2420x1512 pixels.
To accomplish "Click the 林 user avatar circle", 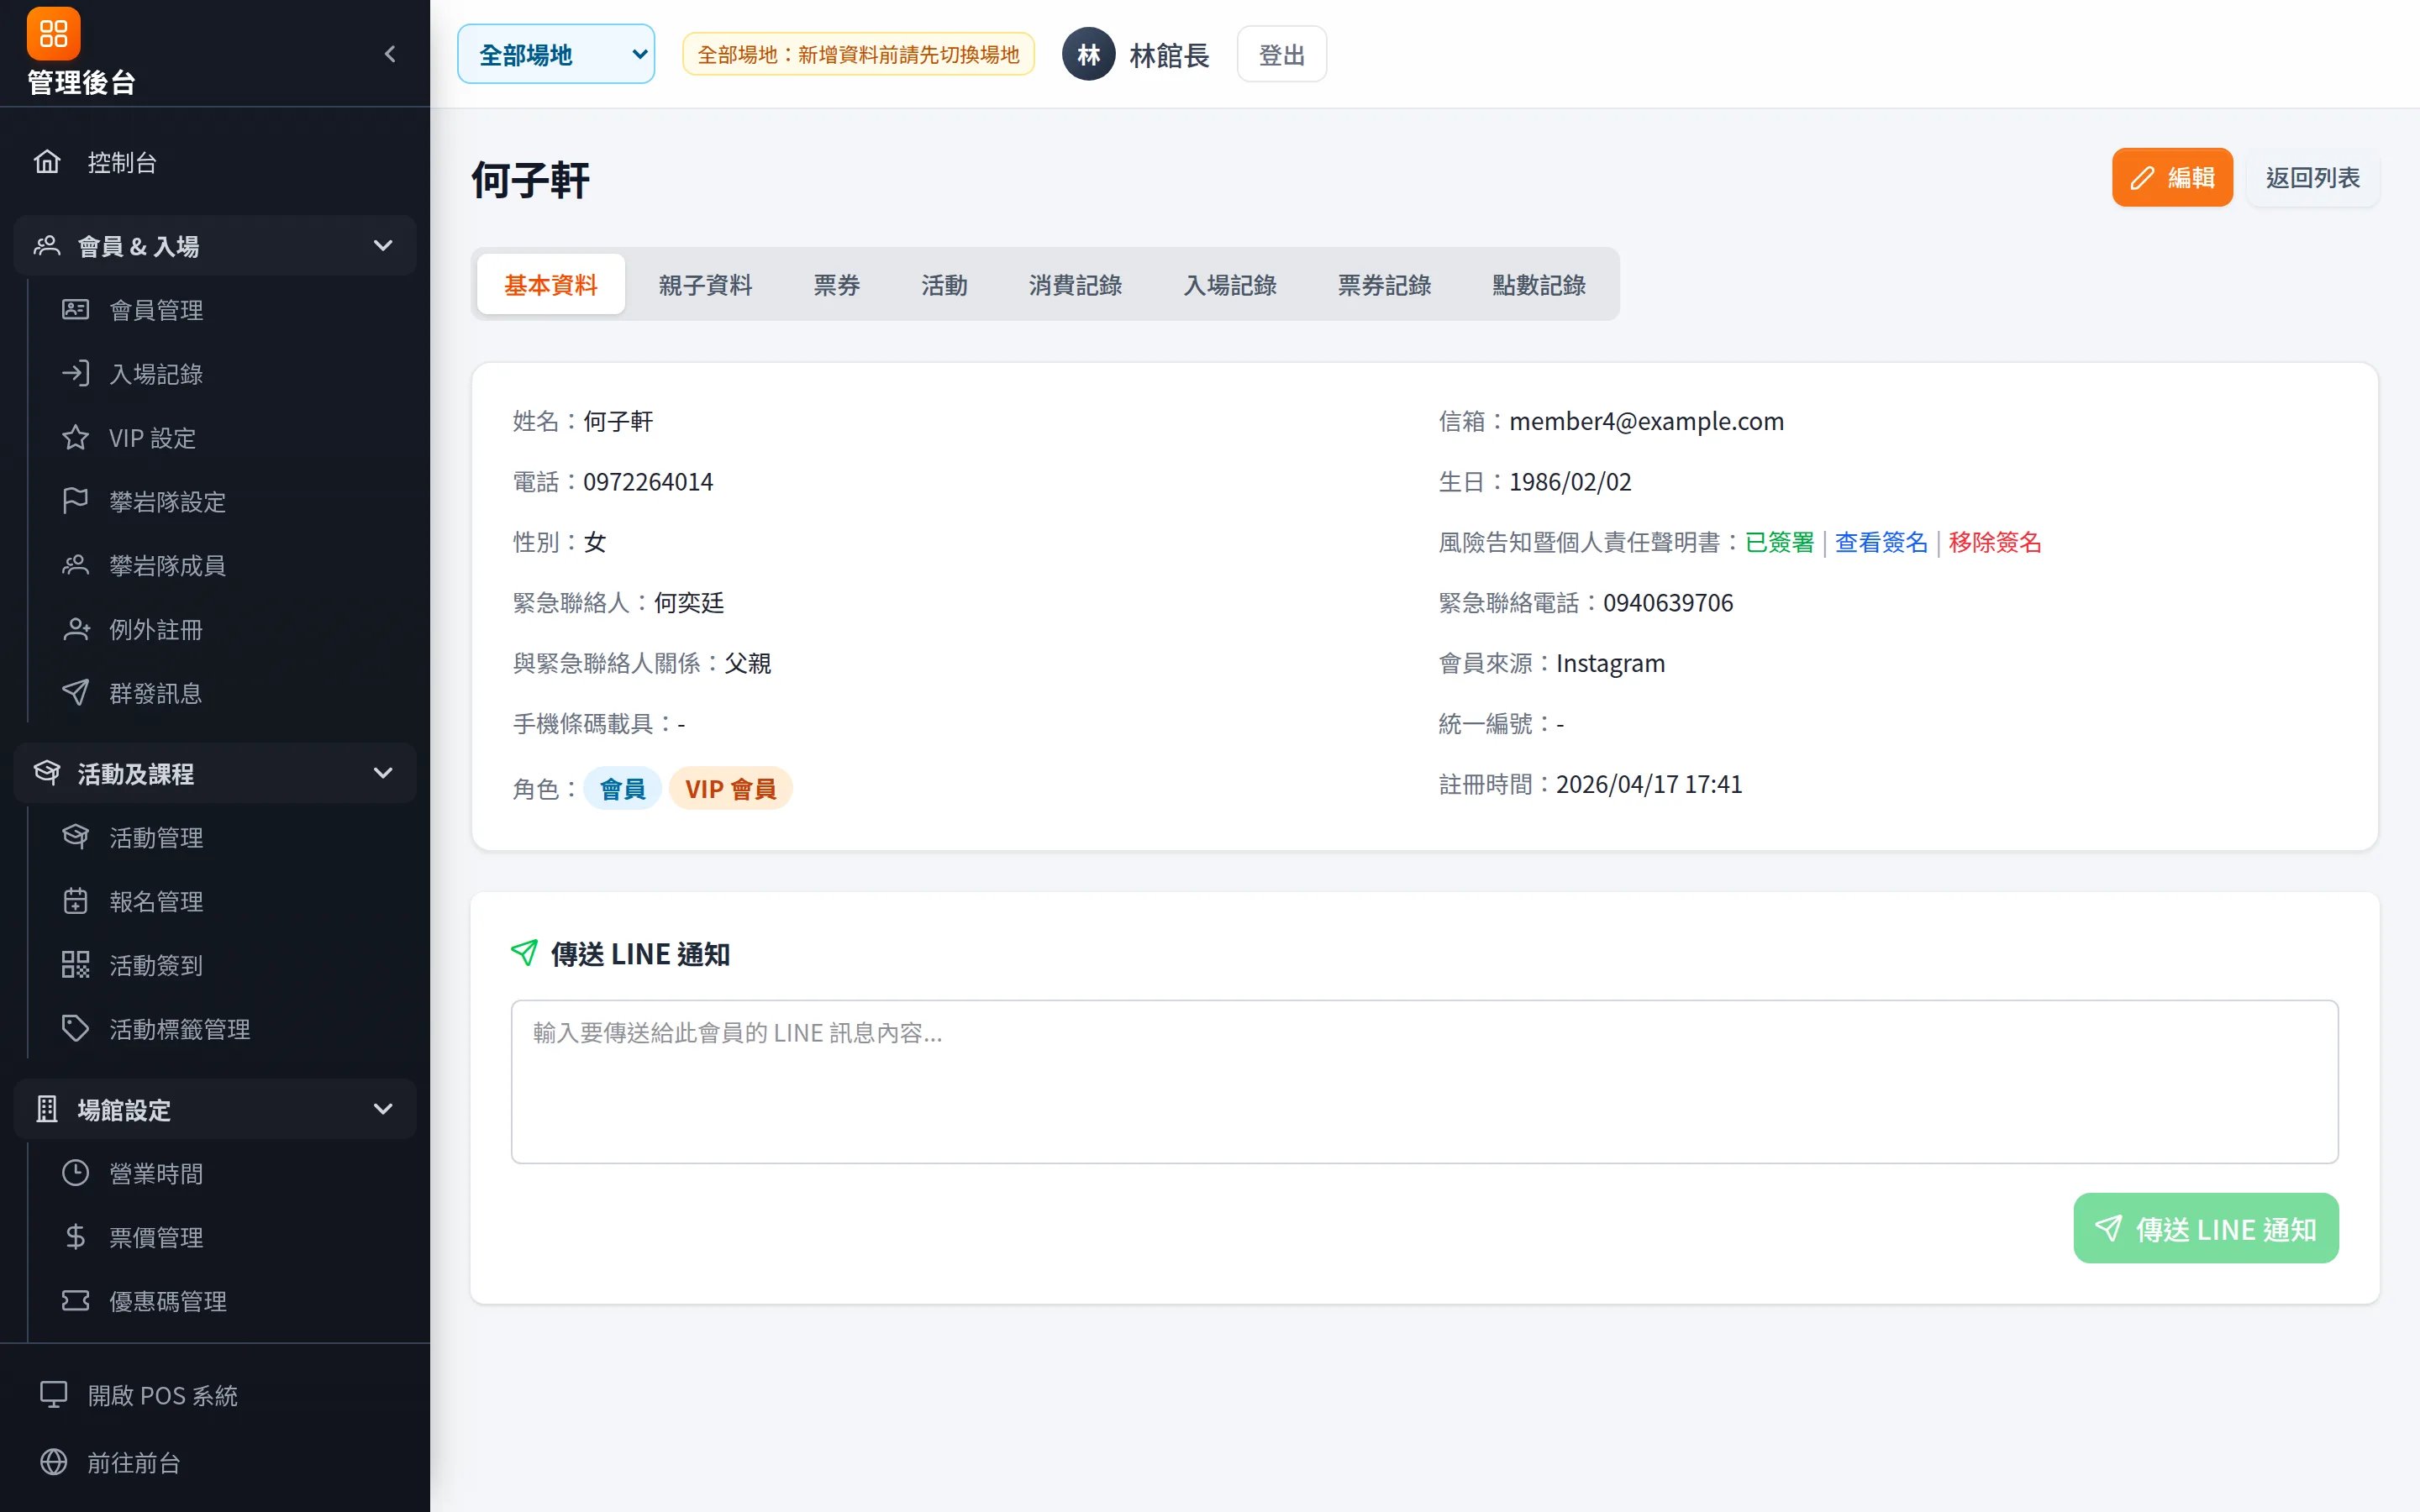I will click(1088, 54).
